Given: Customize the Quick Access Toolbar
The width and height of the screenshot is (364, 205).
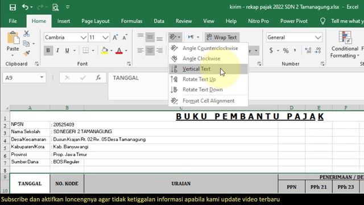Looking at the screenshot, I should pyautogui.click(x=68, y=7).
